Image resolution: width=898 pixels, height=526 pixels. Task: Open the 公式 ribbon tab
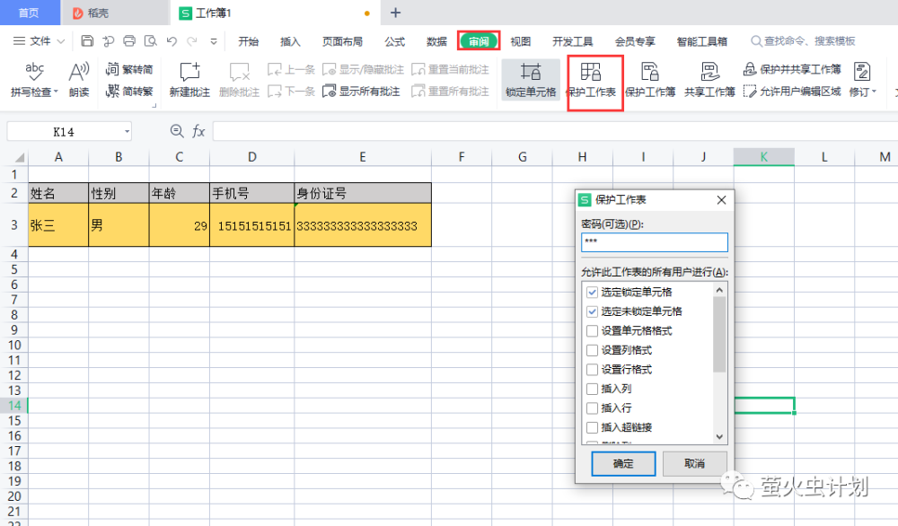(394, 41)
